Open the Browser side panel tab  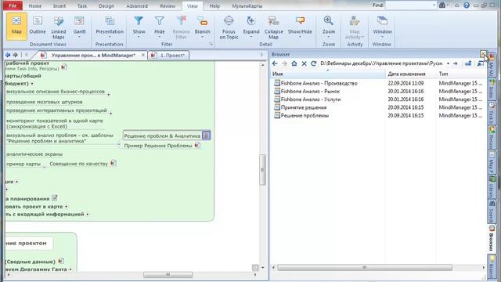pyautogui.click(x=492, y=238)
